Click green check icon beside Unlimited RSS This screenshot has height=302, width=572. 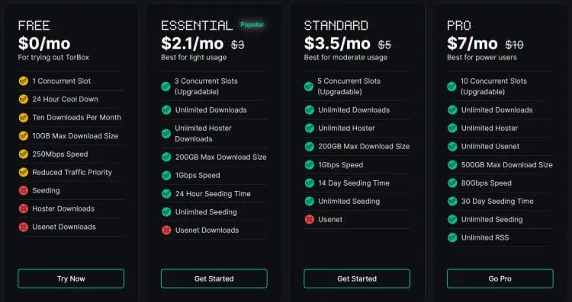click(x=452, y=237)
